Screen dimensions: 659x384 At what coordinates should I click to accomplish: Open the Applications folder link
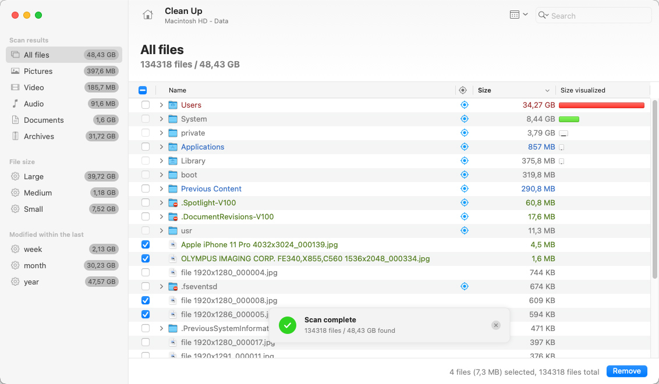click(x=201, y=147)
